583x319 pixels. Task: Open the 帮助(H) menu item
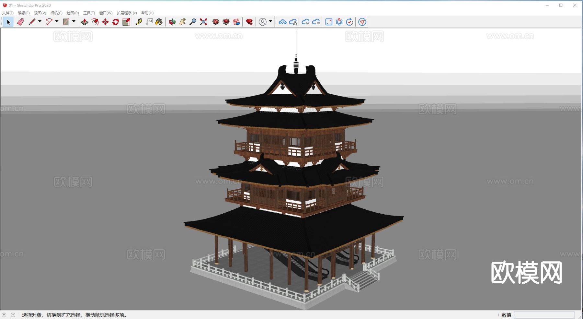click(x=147, y=13)
